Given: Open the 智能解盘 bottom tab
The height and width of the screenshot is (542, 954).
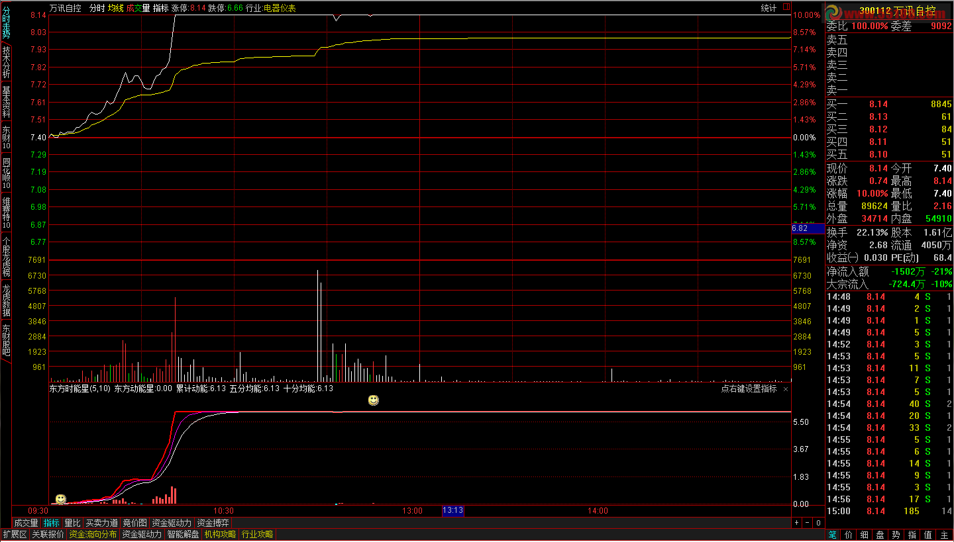Looking at the screenshot, I should click(183, 535).
